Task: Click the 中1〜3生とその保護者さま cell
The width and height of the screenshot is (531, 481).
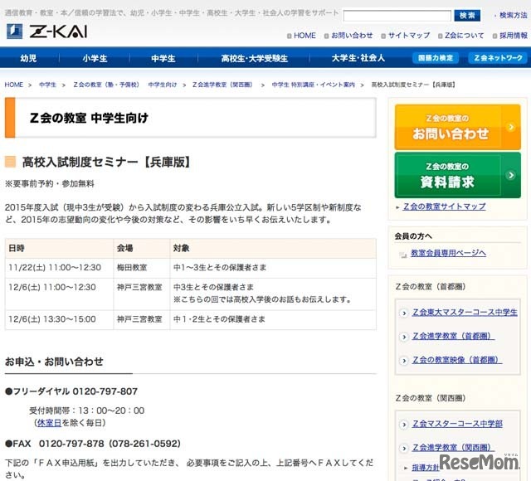Action: [273, 268]
